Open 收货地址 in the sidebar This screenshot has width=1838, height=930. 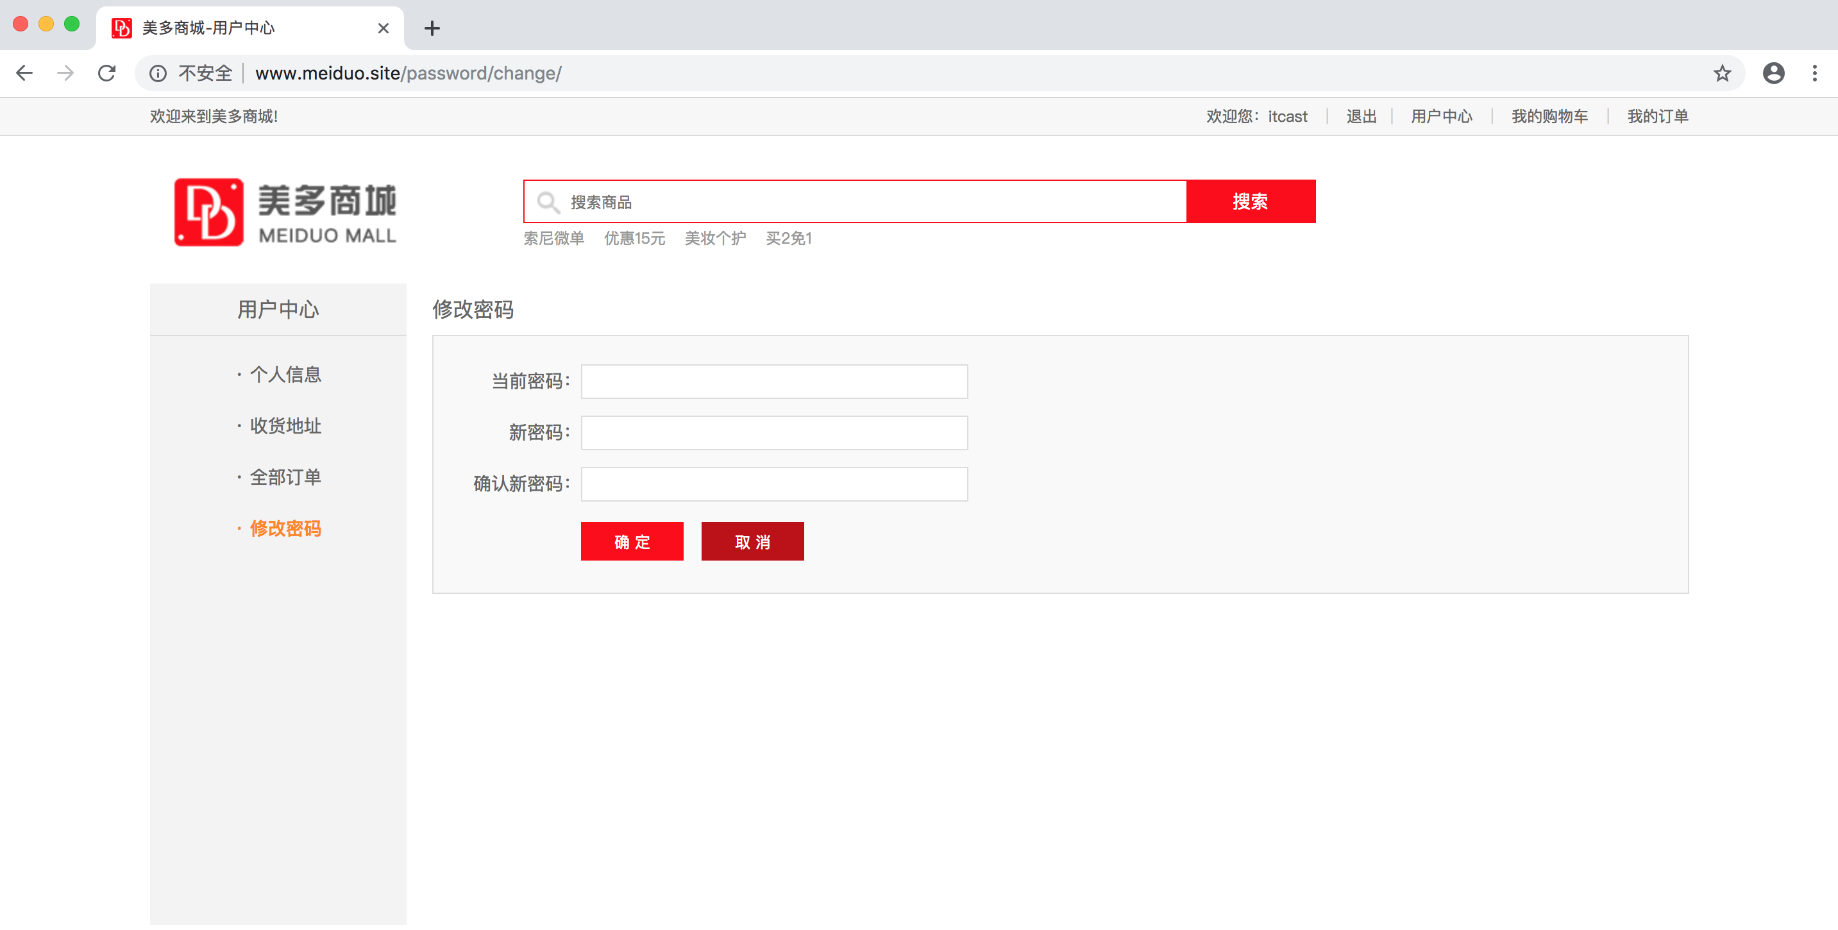[285, 425]
